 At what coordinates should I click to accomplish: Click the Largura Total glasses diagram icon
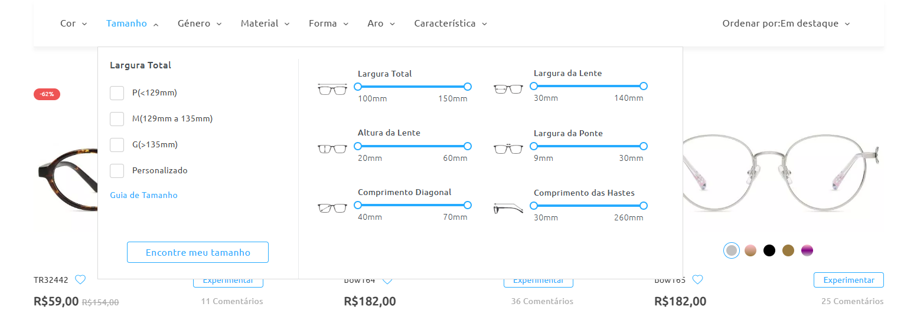[332, 89]
